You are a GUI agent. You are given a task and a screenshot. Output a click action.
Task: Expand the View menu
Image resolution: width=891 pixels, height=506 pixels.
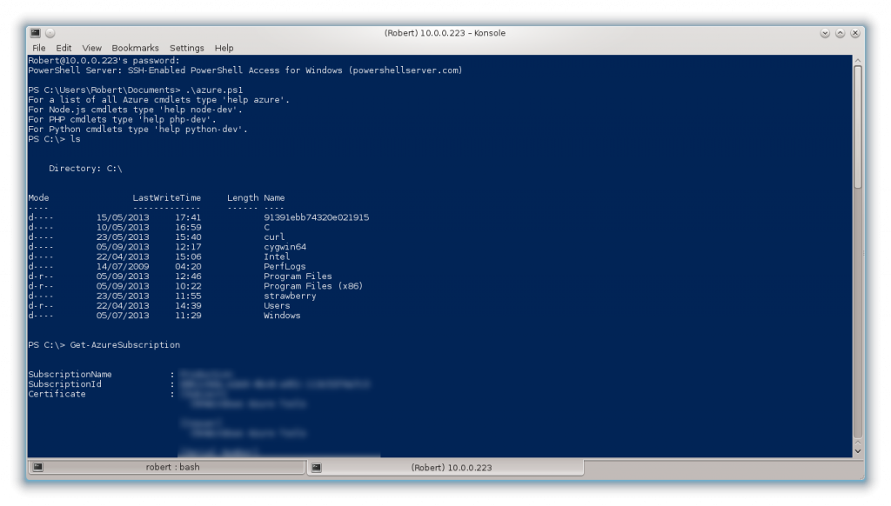click(x=91, y=48)
